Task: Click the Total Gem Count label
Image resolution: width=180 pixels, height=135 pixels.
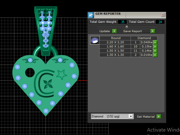Action: coord(141,22)
